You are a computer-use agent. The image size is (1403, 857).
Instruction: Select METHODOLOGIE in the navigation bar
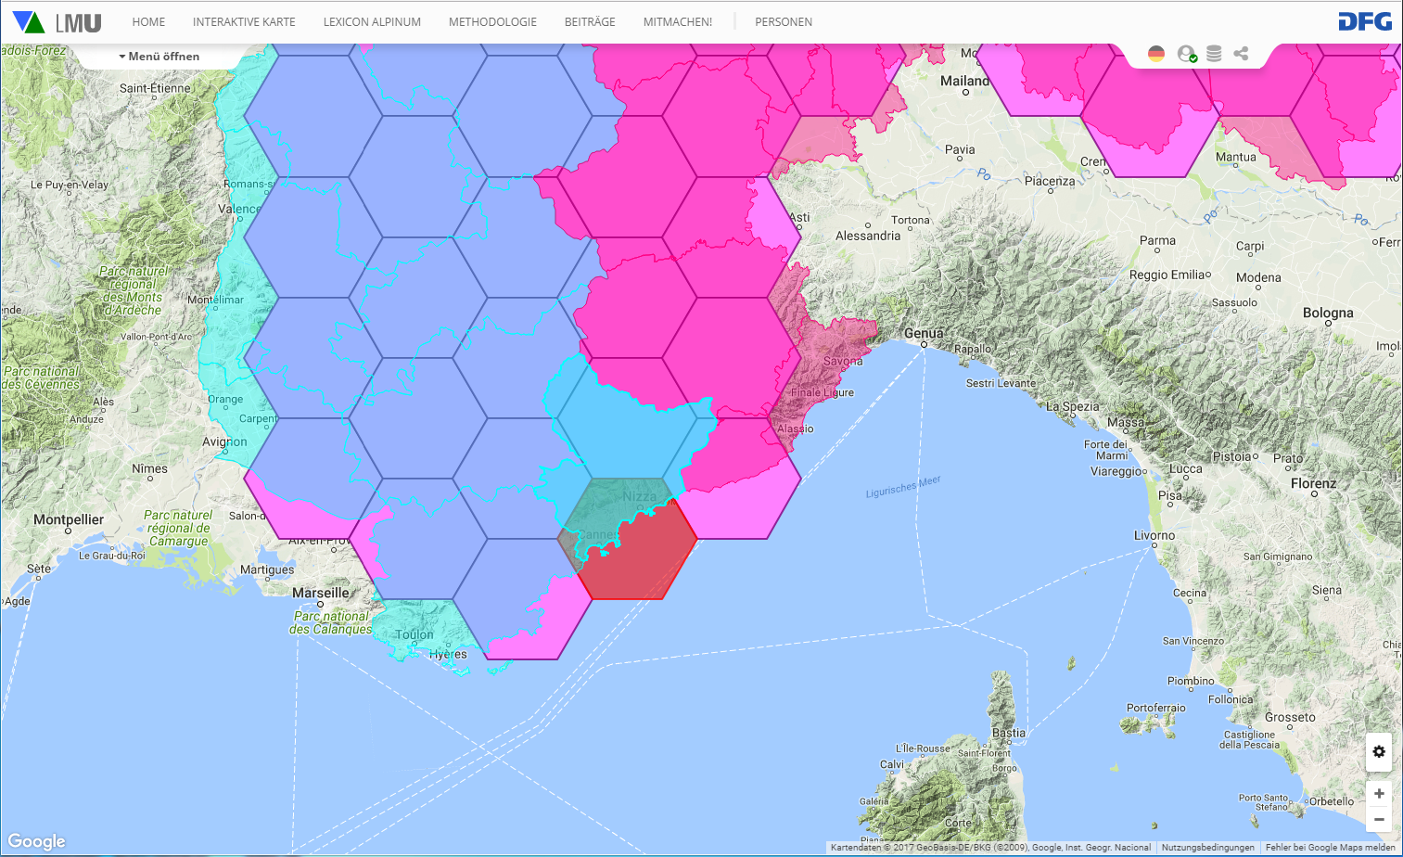point(492,22)
